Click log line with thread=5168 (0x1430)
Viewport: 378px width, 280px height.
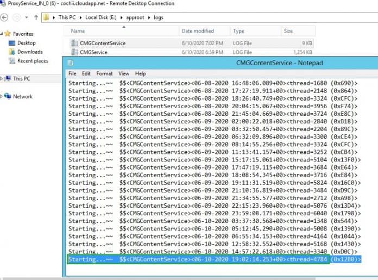[x=215, y=244]
